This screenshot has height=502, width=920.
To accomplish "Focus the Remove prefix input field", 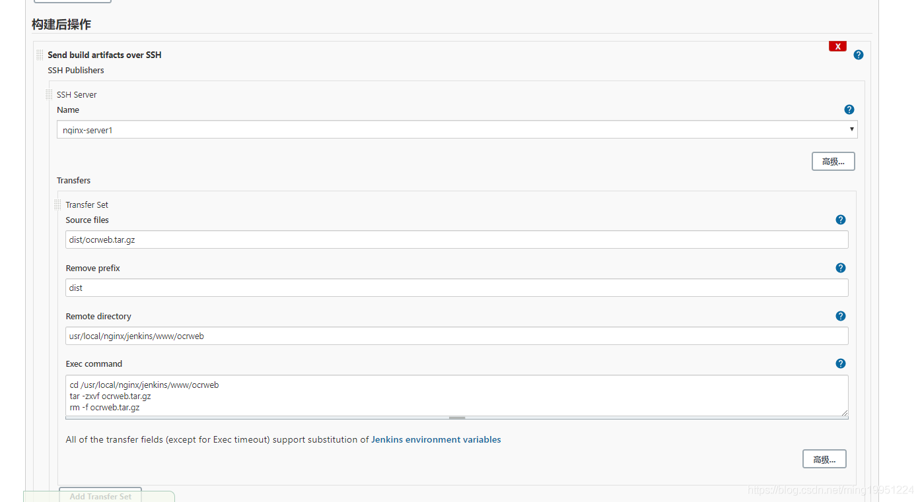I will 457,288.
